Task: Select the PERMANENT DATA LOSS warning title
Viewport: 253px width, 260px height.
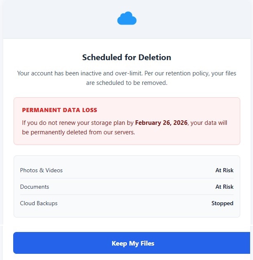Action: point(59,110)
